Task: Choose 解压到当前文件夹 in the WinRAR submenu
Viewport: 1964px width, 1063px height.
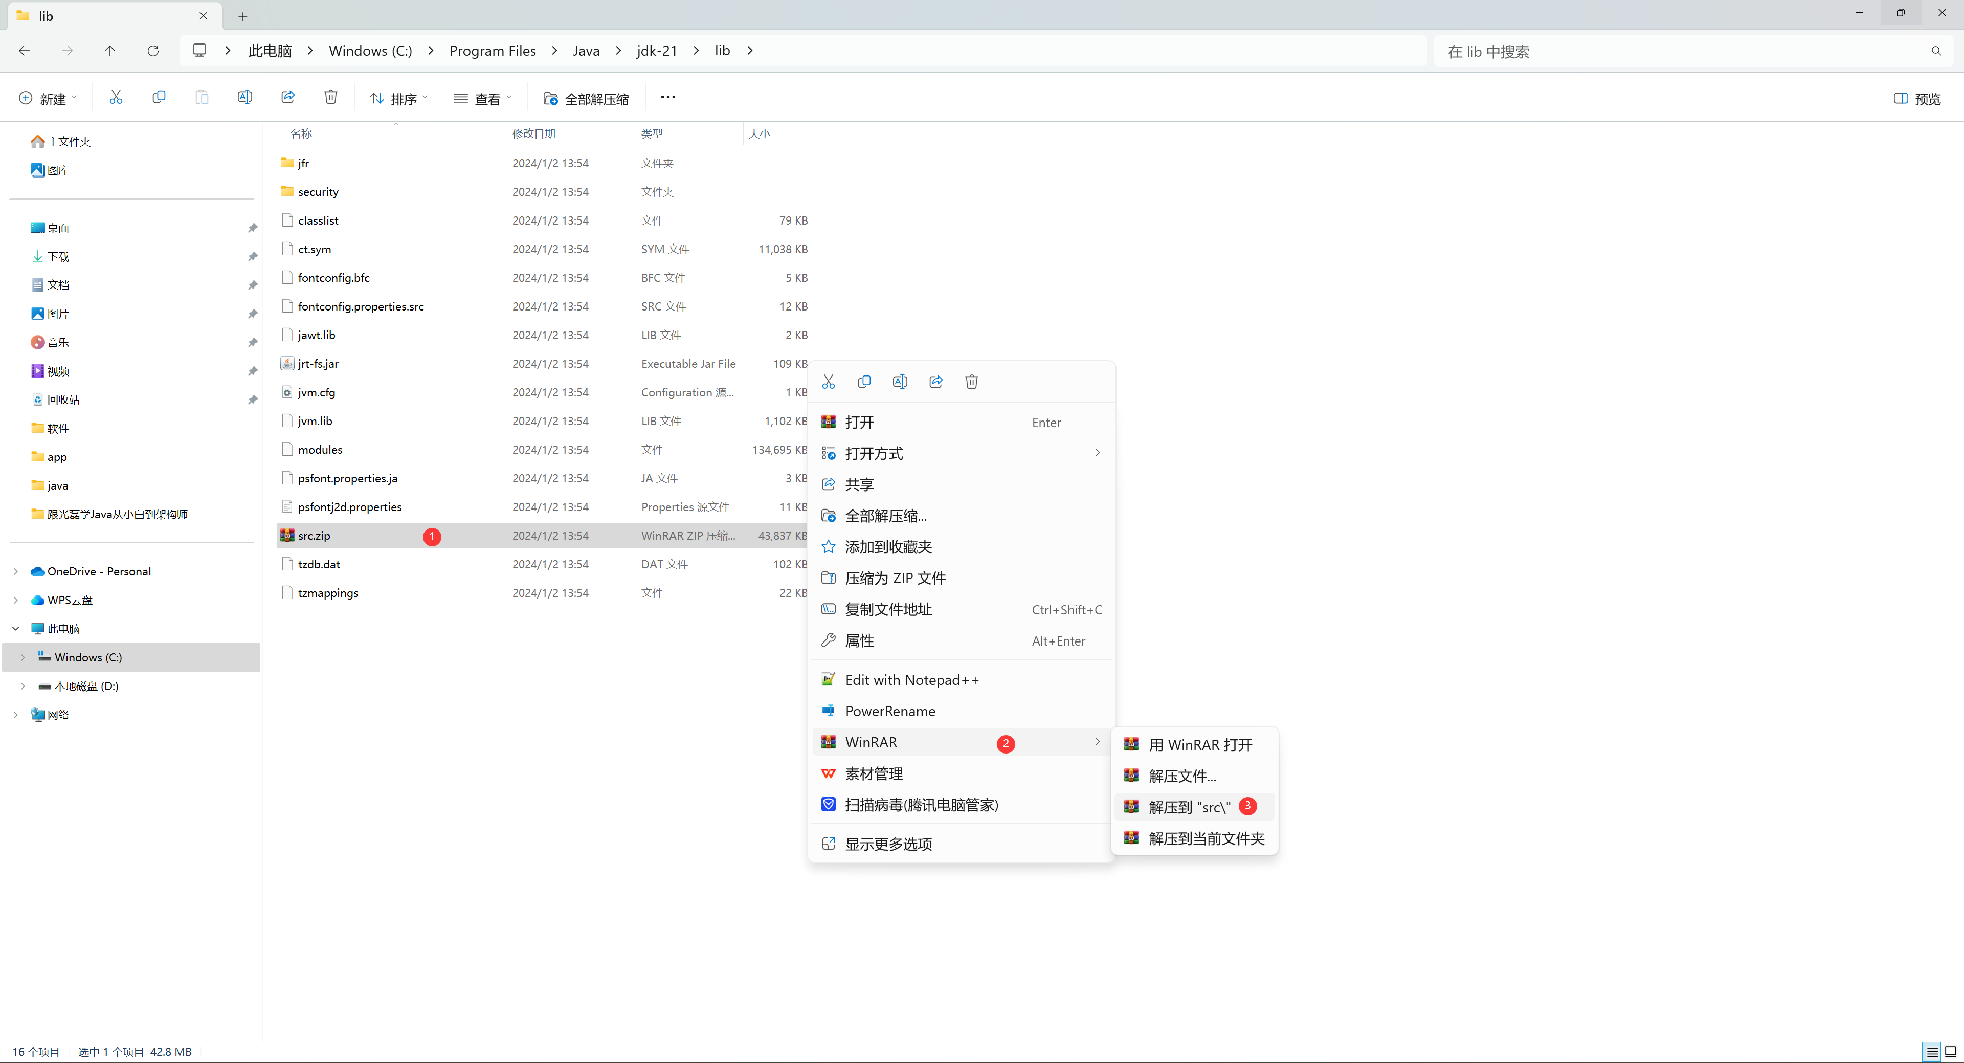Action: pos(1195,838)
